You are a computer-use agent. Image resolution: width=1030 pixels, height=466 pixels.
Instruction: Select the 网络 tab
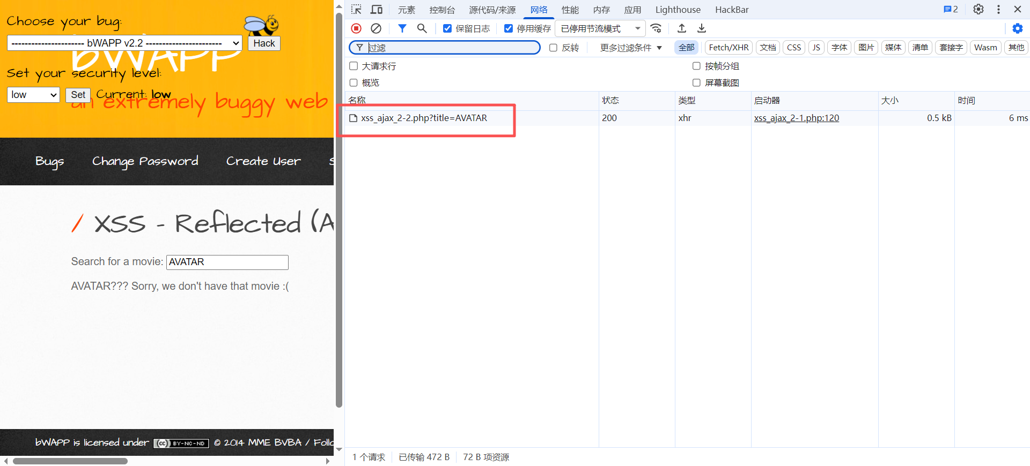(x=539, y=10)
